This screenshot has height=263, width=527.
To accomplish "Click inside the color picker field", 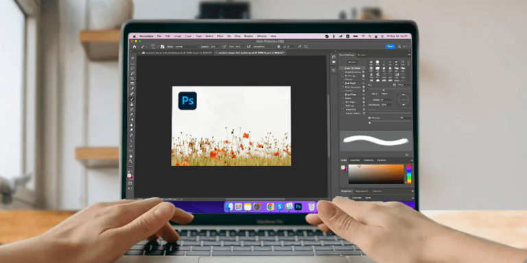I will (x=376, y=174).
